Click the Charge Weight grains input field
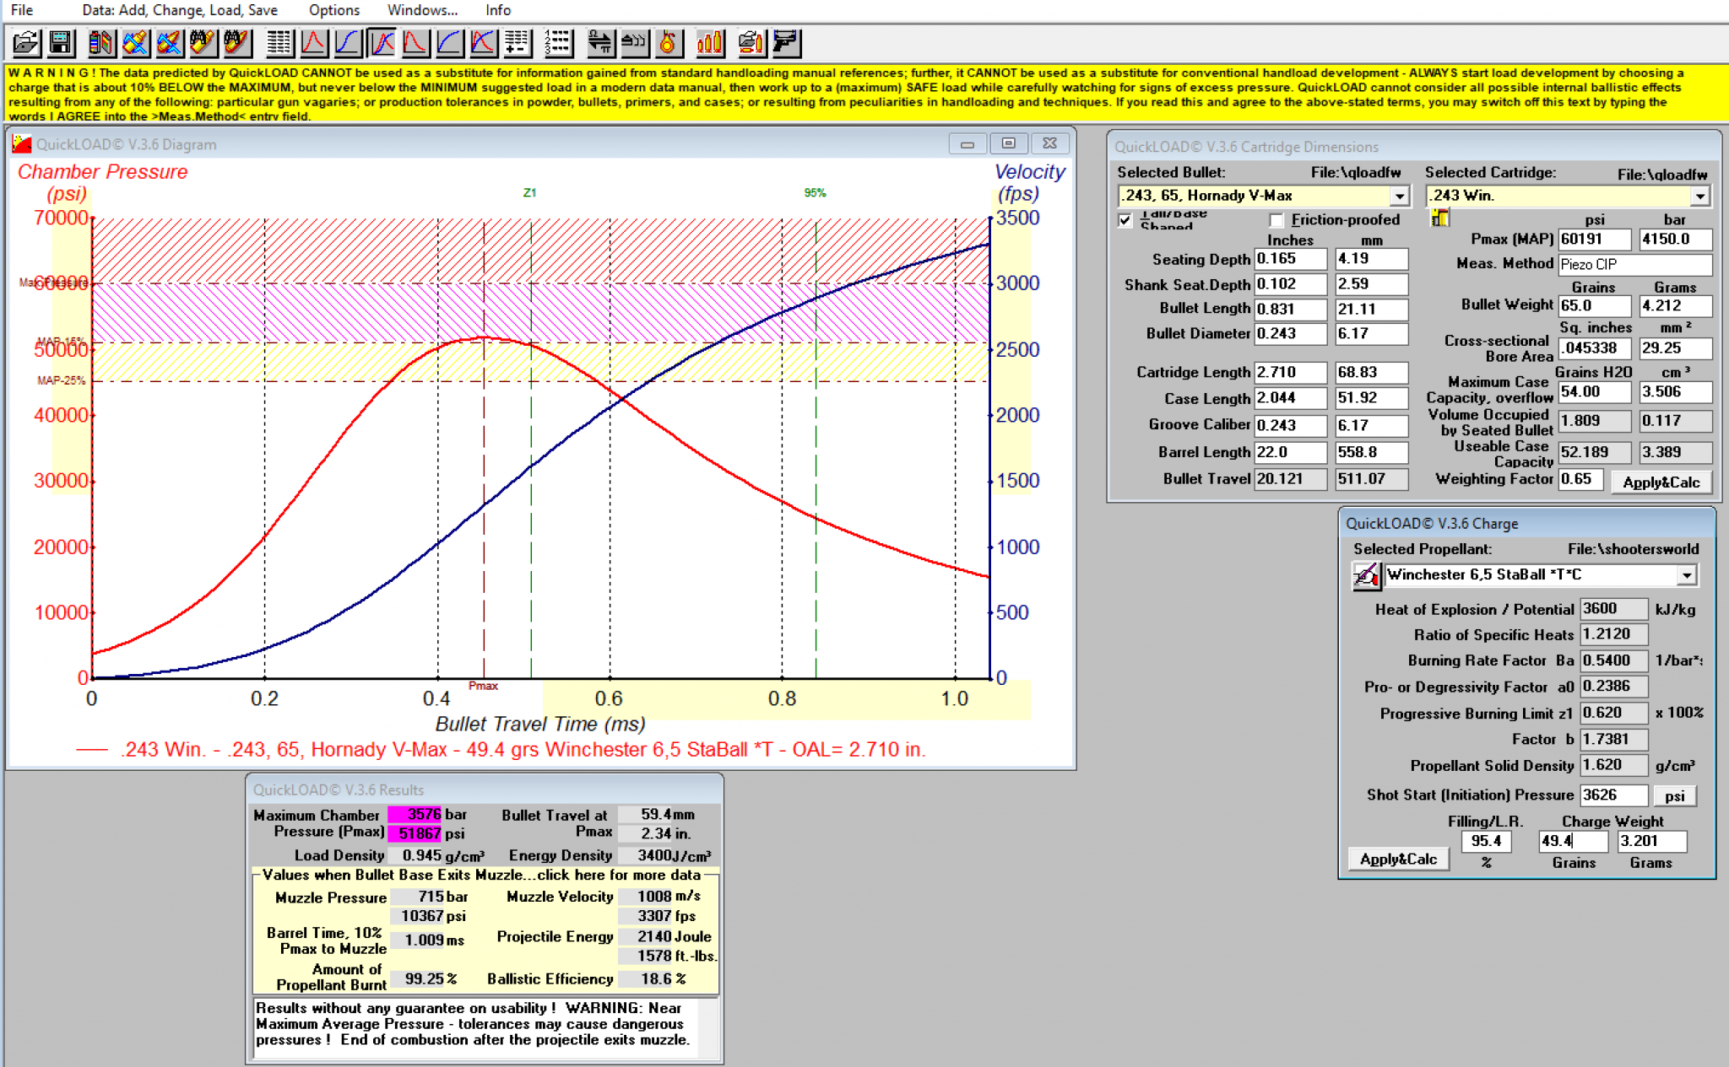The image size is (1729, 1067). tap(1572, 841)
